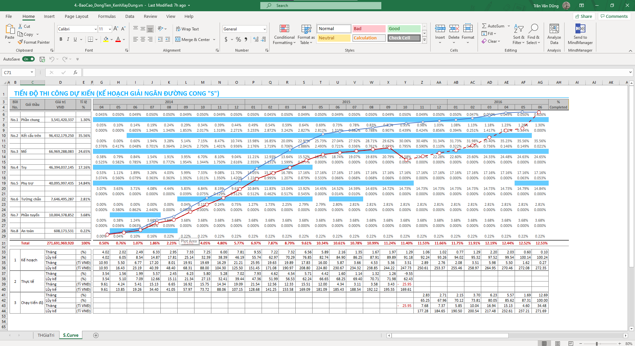635x346 pixels.
Task: Click Send to MindManager icon
Action: click(580, 29)
